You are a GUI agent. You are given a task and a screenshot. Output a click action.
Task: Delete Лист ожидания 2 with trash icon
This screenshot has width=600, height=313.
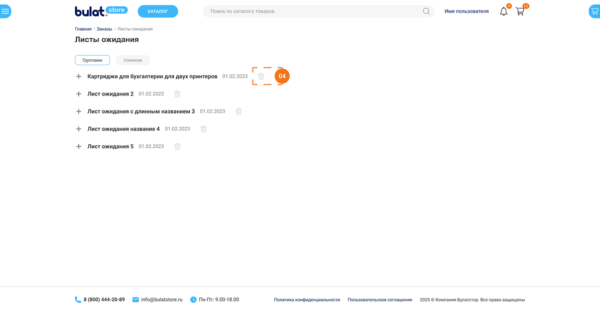(x=177, y=94)
